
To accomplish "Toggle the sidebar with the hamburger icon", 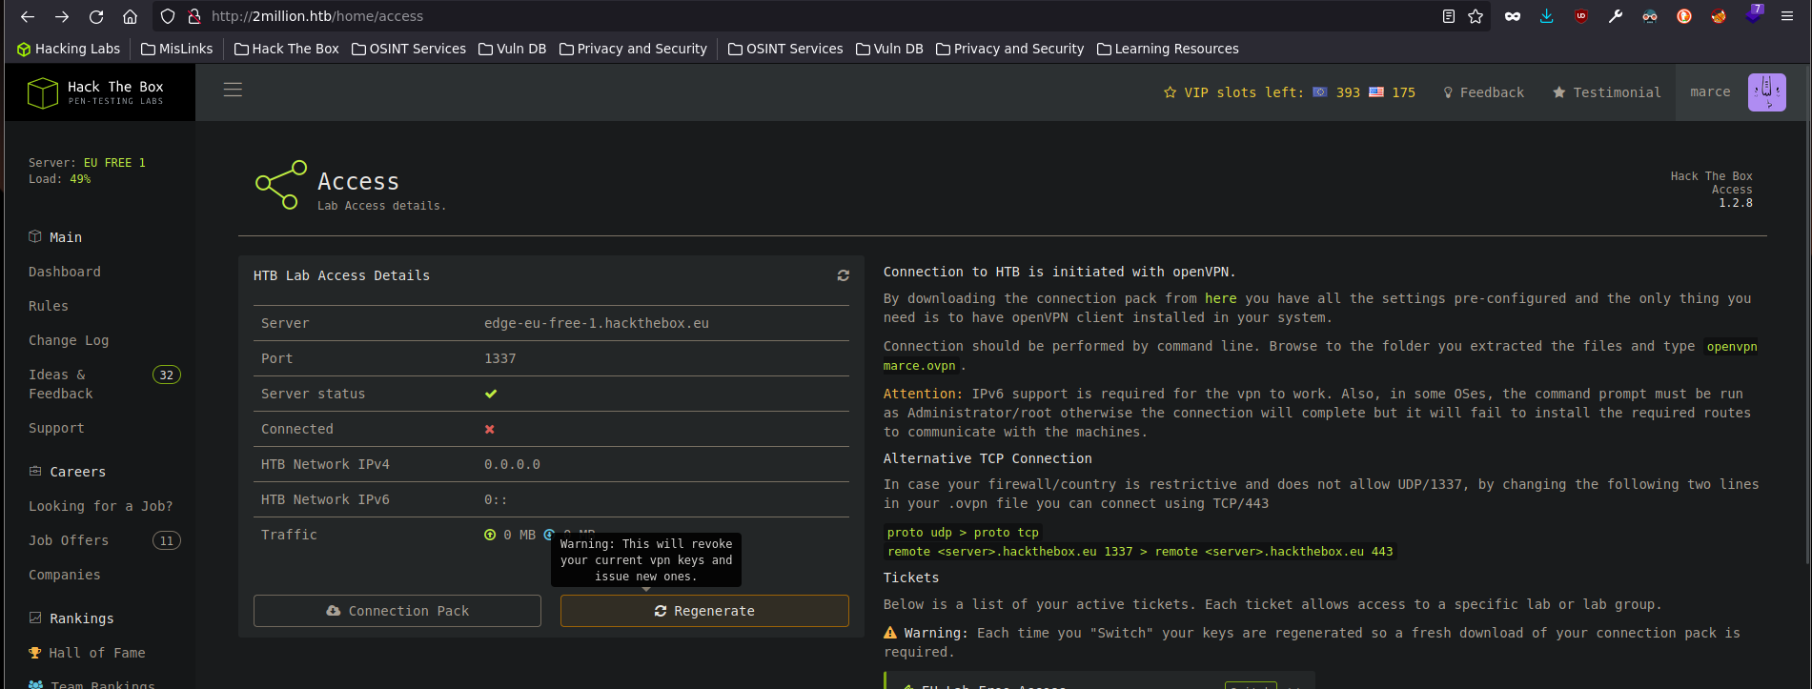I will click(x=233, y=90).
